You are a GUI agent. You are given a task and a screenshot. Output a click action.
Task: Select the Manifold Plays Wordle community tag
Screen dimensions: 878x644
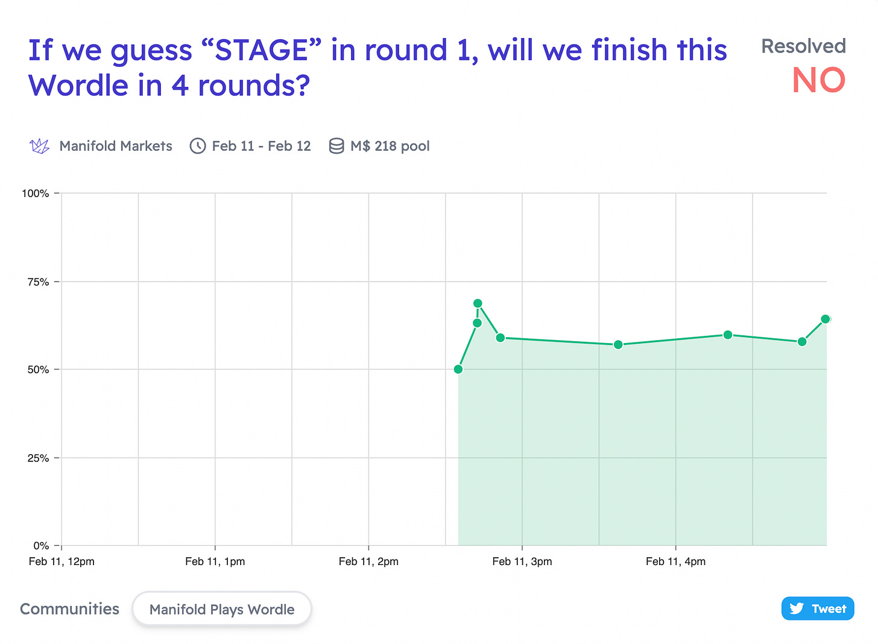click(222, 609)
